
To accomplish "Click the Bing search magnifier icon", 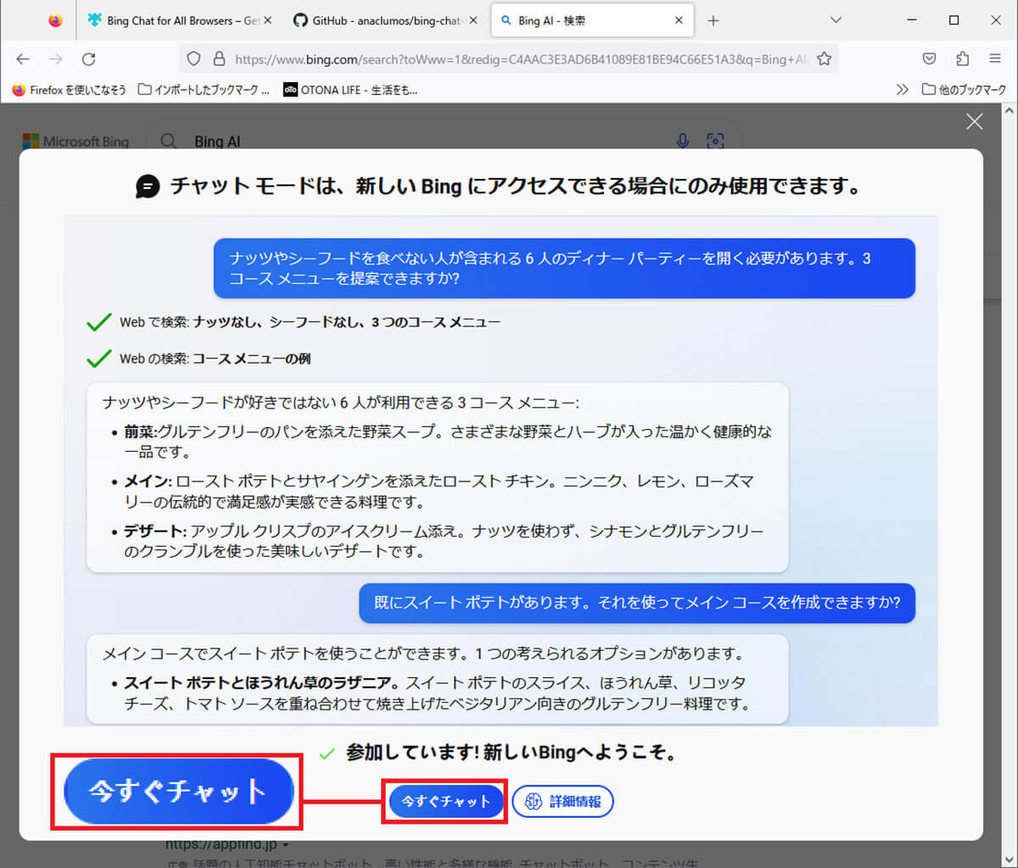I will 169,142.
